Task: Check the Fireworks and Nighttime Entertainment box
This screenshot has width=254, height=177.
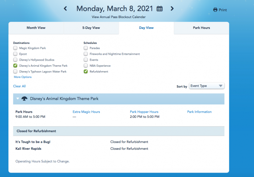Action: click(86, 54)
